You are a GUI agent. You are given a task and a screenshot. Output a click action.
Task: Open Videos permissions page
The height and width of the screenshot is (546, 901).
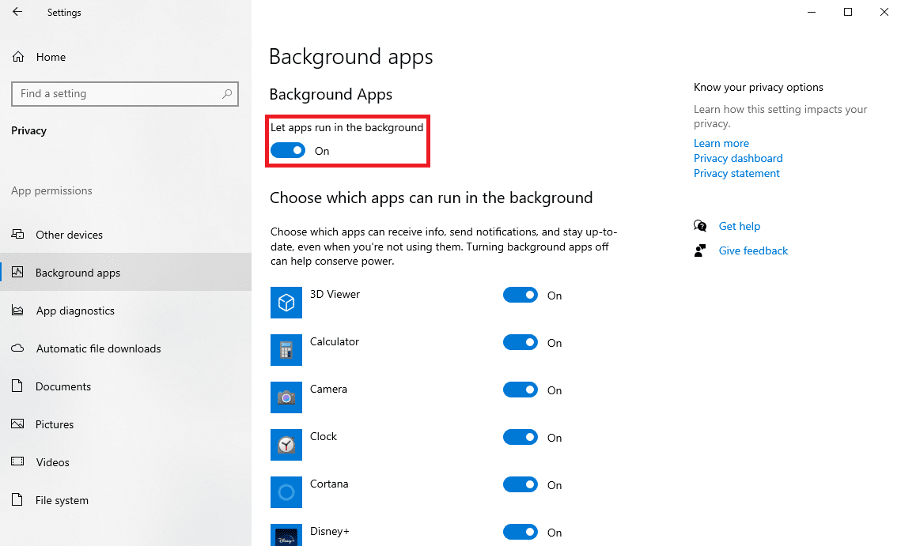click(125, 461)
